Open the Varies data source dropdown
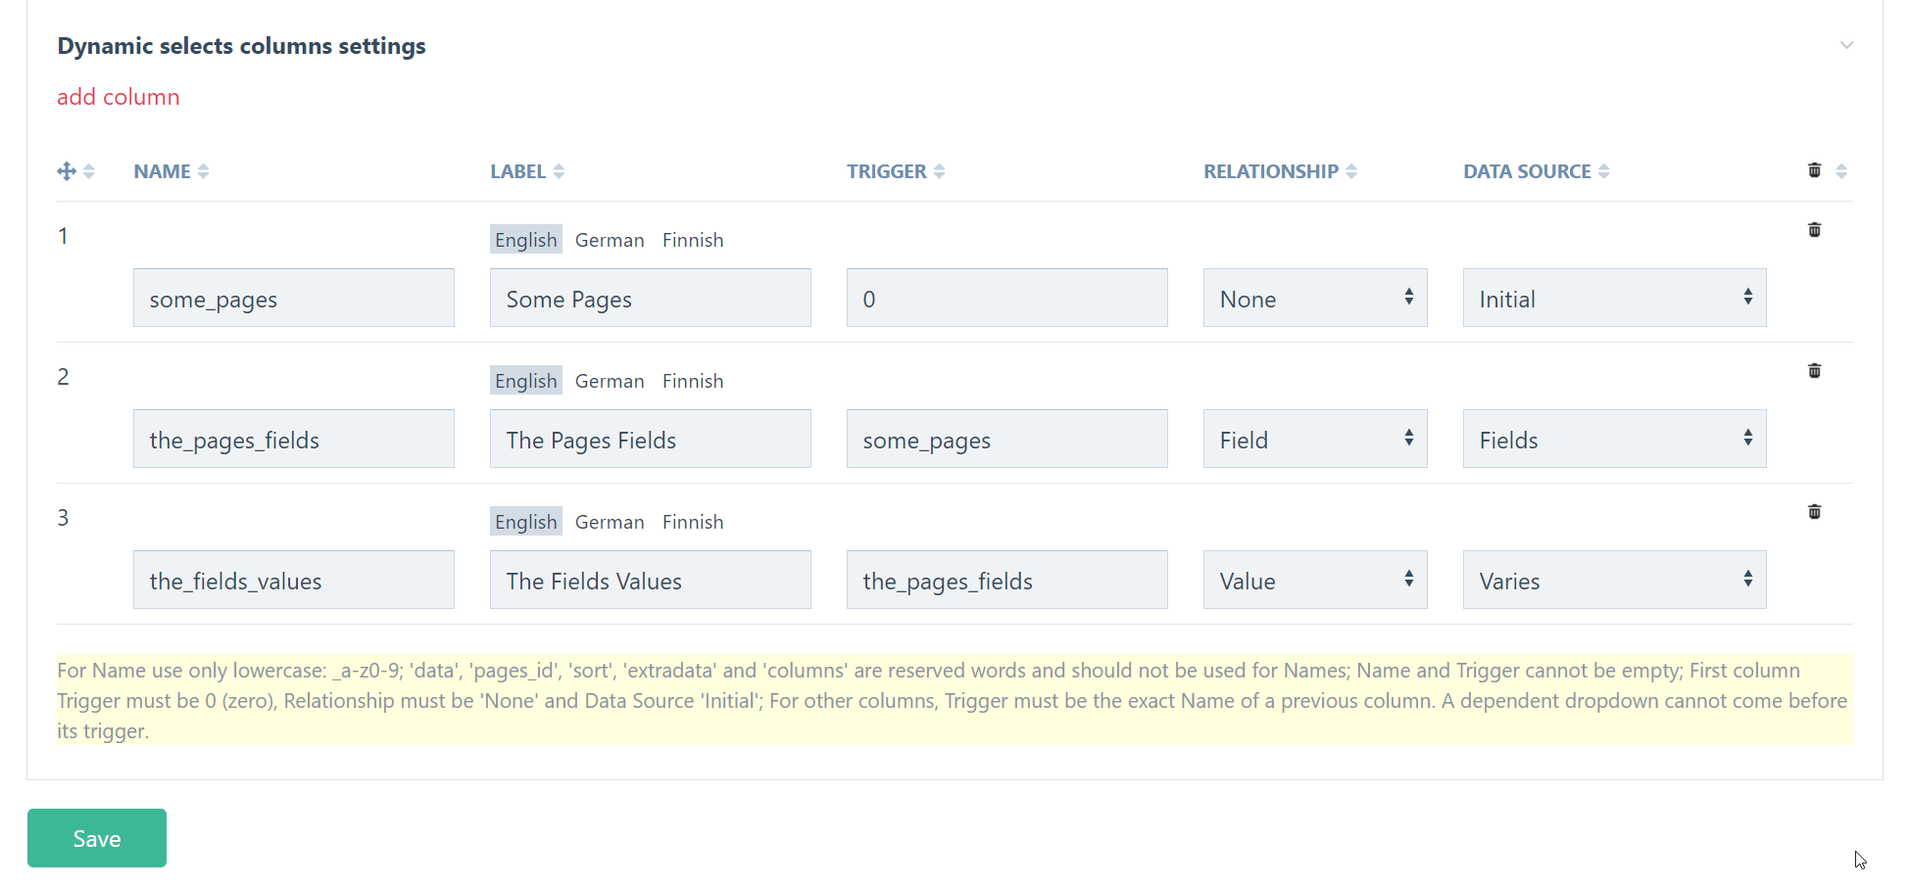This screenshot has width=1909, height=887. 1613,580
